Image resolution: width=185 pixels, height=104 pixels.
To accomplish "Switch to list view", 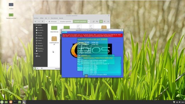I will click(105, 21).
